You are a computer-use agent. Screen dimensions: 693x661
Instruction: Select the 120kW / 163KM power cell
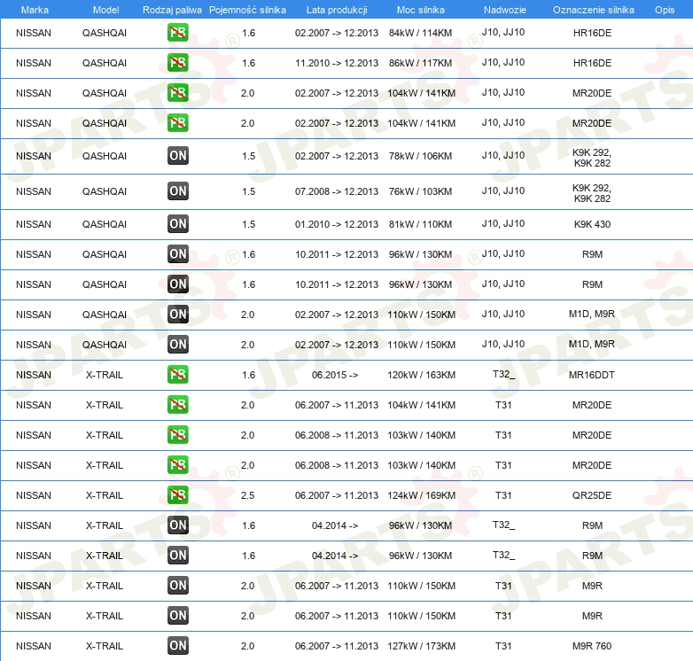(x=421, y=375)
